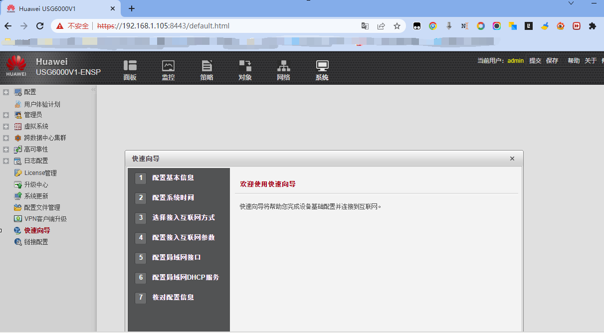Open the 监控 (Monitor) panel

pyautogui.click(x=168, y=70)
